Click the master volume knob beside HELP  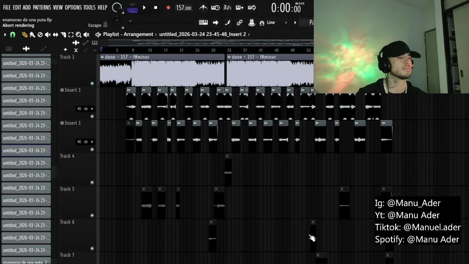(117, 7)
